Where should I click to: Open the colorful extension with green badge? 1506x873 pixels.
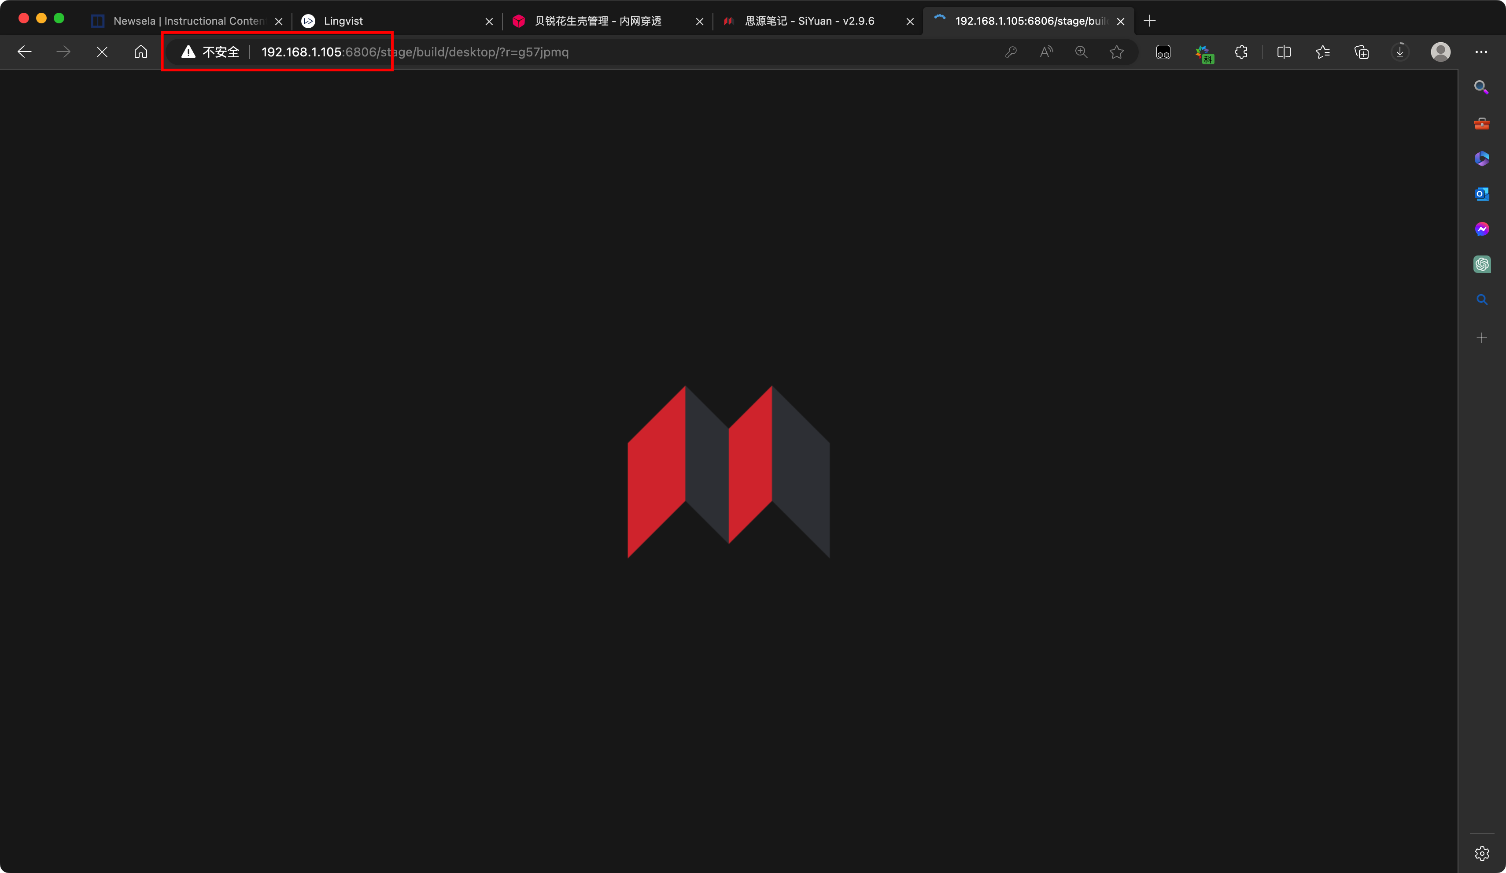1203,54
